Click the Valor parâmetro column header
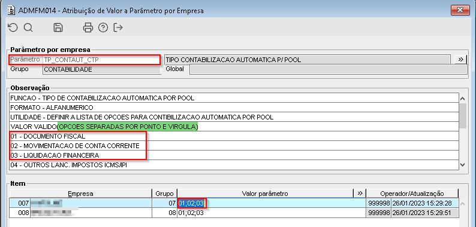The image size is (476, 227). [x=266, y=194]
